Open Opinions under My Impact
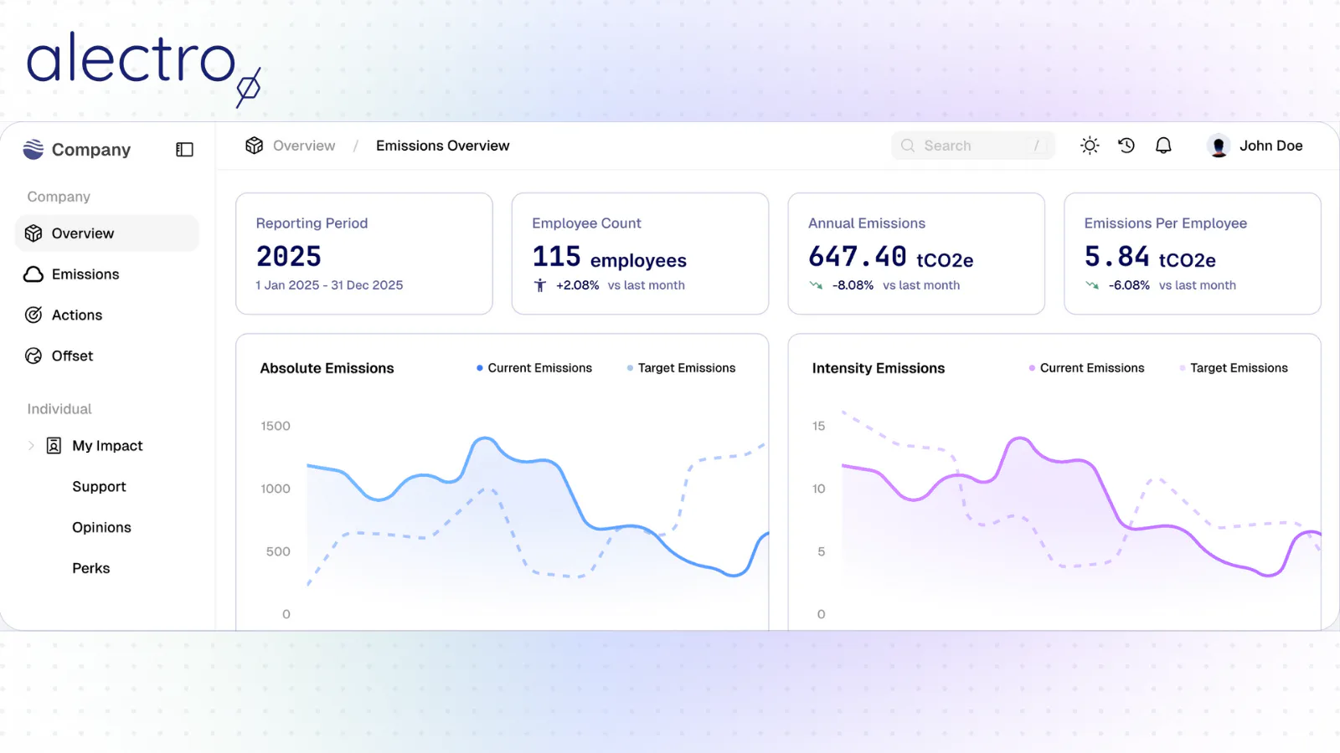Screen dimensions: 1340x753 [101, 527]
